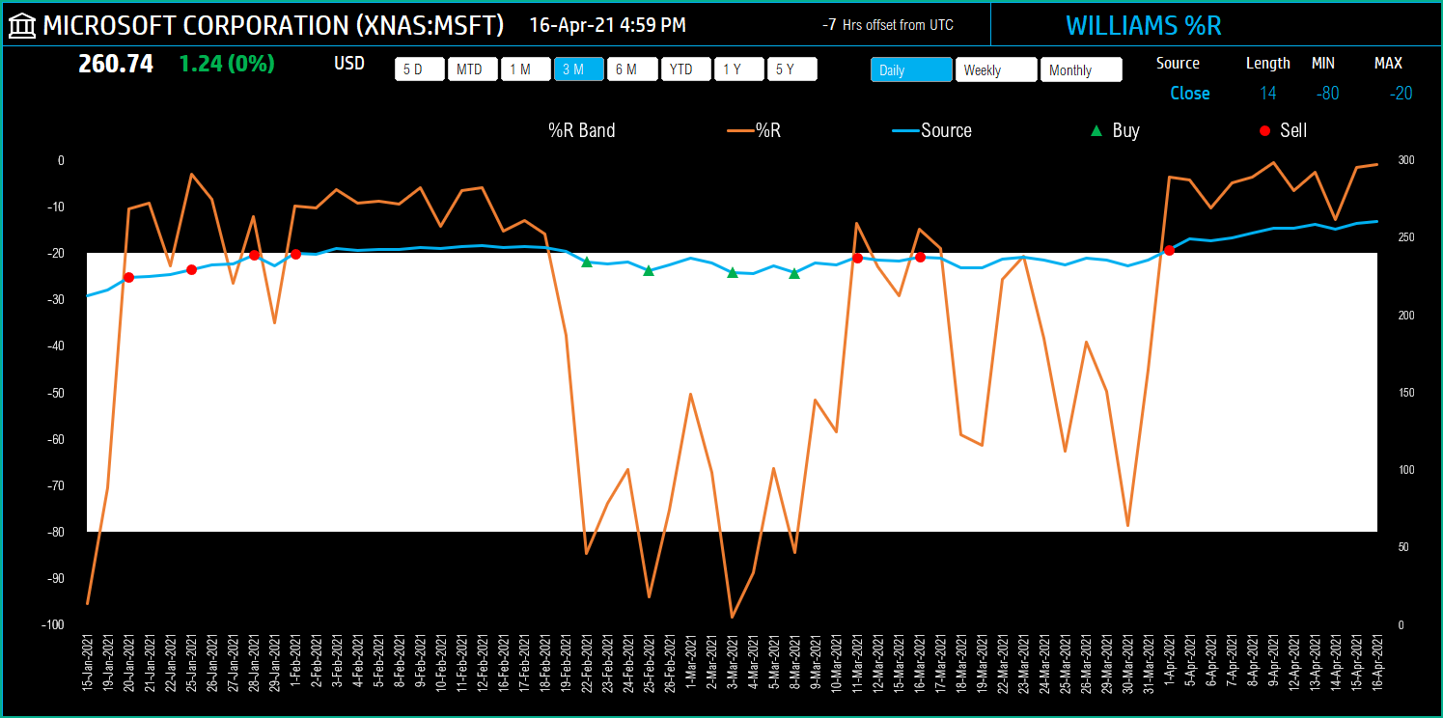Click the %R Band legend entry
This screenshot has width=1443, height=718.
point(582,130)
